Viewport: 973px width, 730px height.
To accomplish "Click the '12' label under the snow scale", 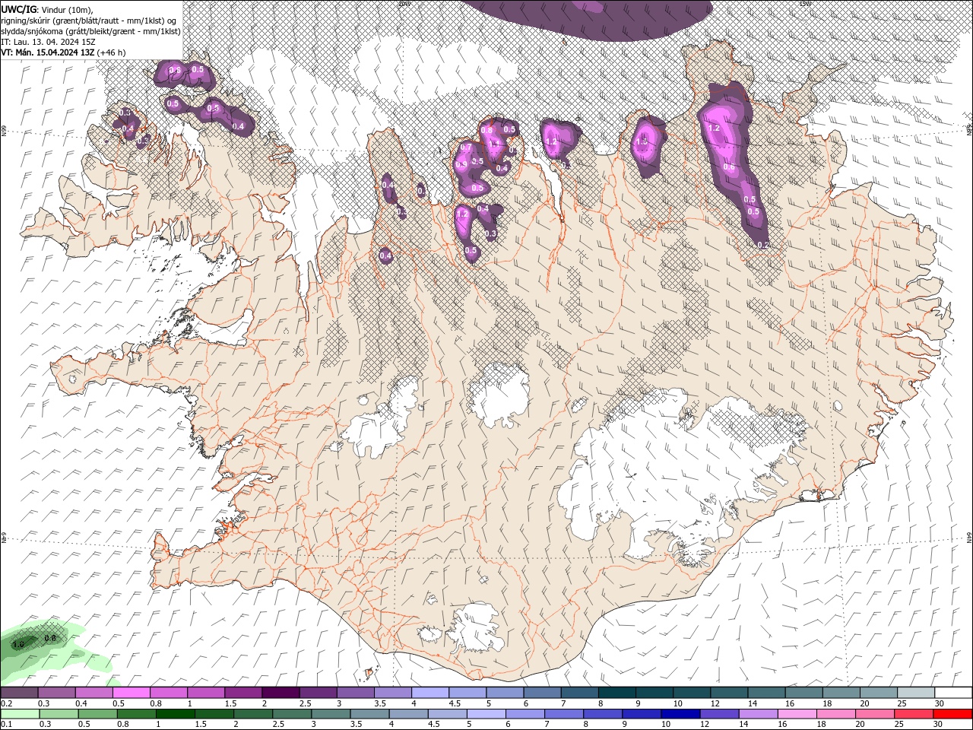I will [x=716, y=703].
